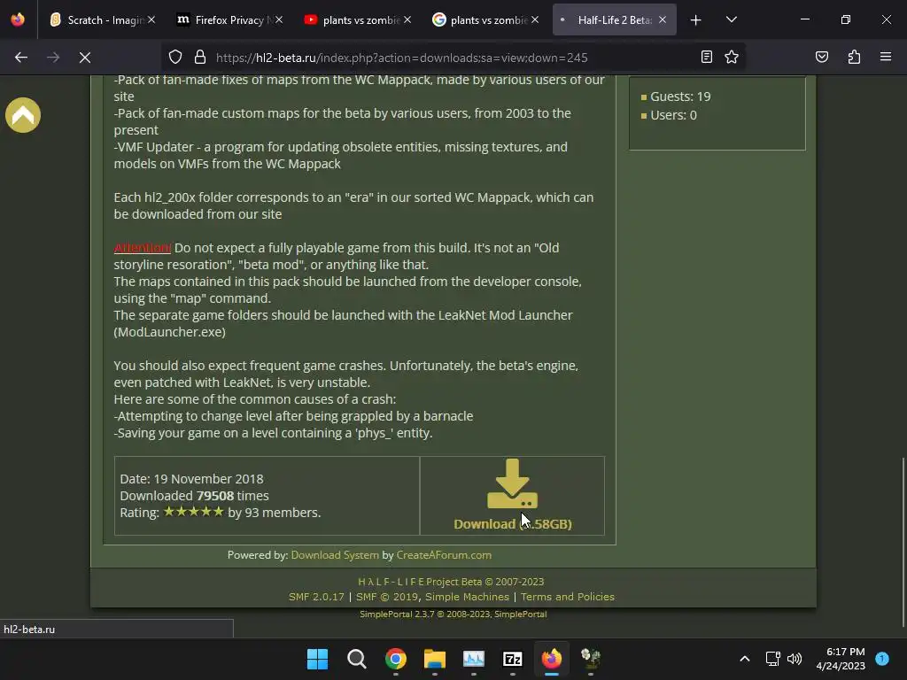Open the Download System link
This screenshot has height=680, width=907.
pyautogui.click(x=335, y=555)
